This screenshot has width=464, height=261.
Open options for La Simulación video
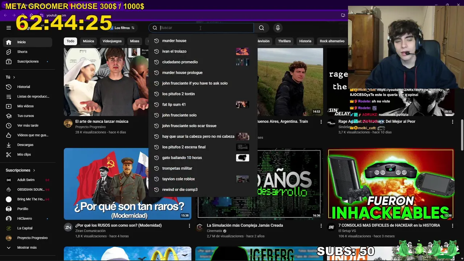pyautogui.click(x=321, y=226)
